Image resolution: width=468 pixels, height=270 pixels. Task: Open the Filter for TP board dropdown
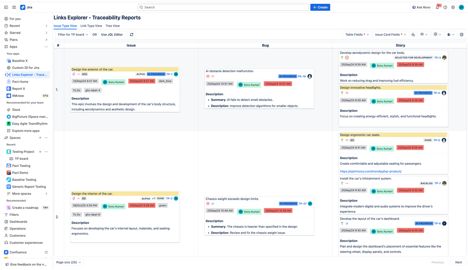click(73, 35)
